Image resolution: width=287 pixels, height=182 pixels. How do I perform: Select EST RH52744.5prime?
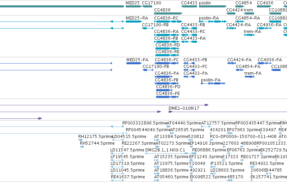(97, 143)
